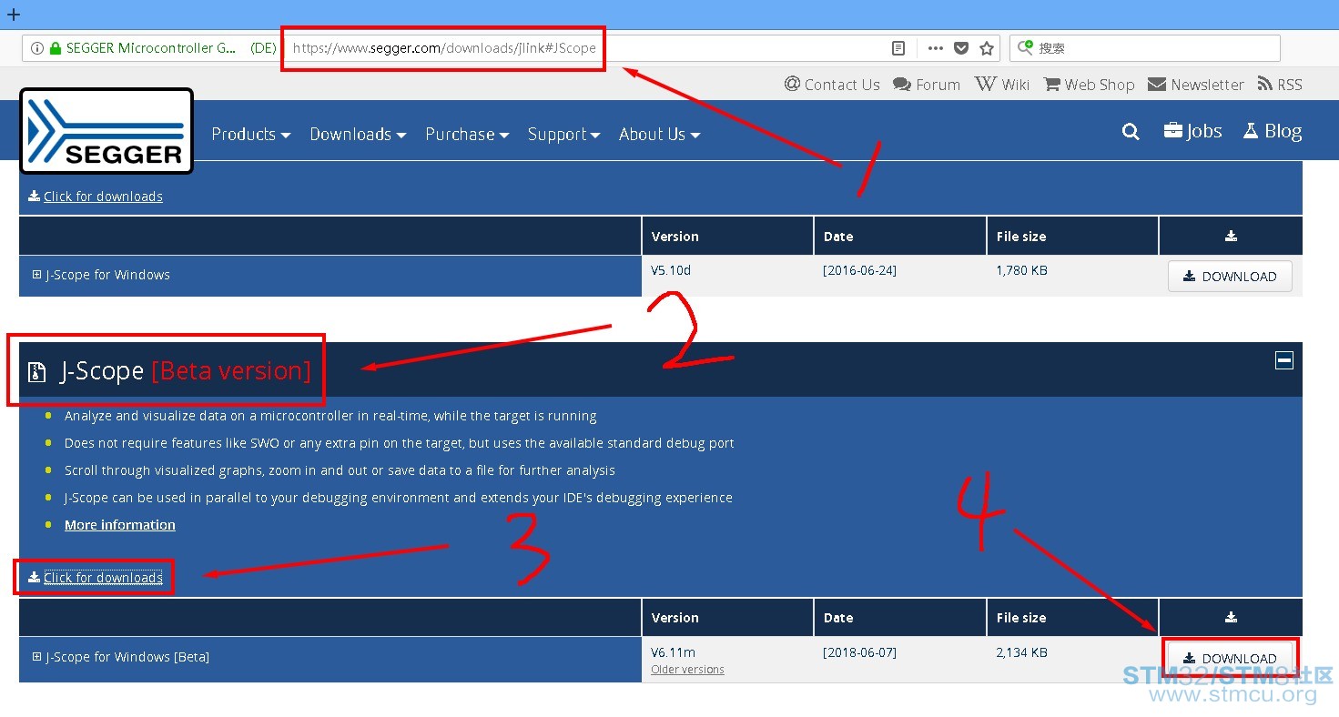
Task: Select file size 2,134 KB
Action: click(1021, 652)
